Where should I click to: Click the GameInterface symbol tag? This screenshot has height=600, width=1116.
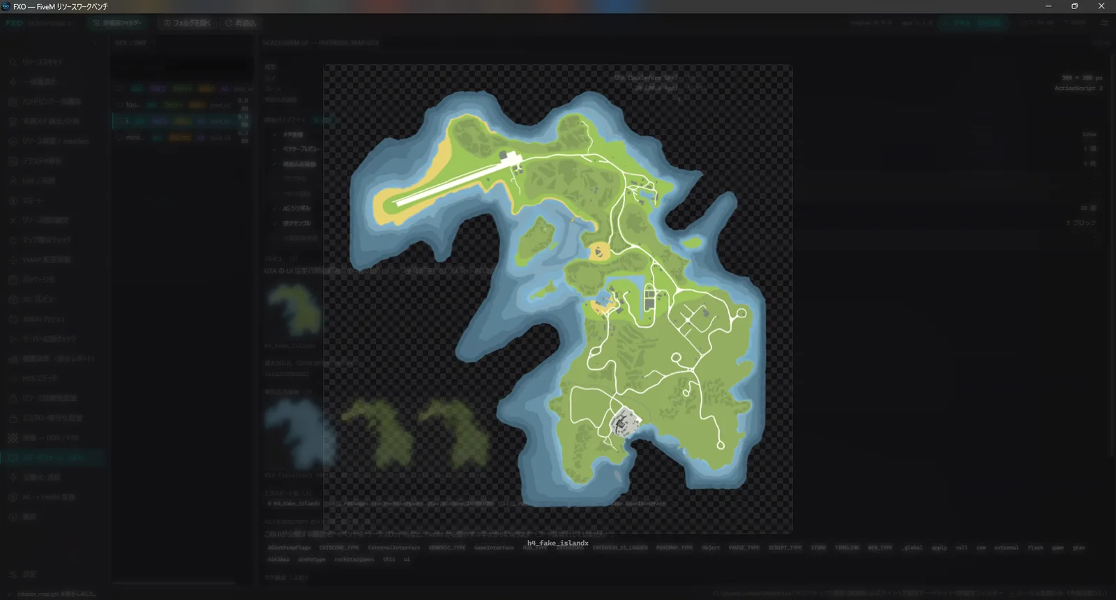494,548
